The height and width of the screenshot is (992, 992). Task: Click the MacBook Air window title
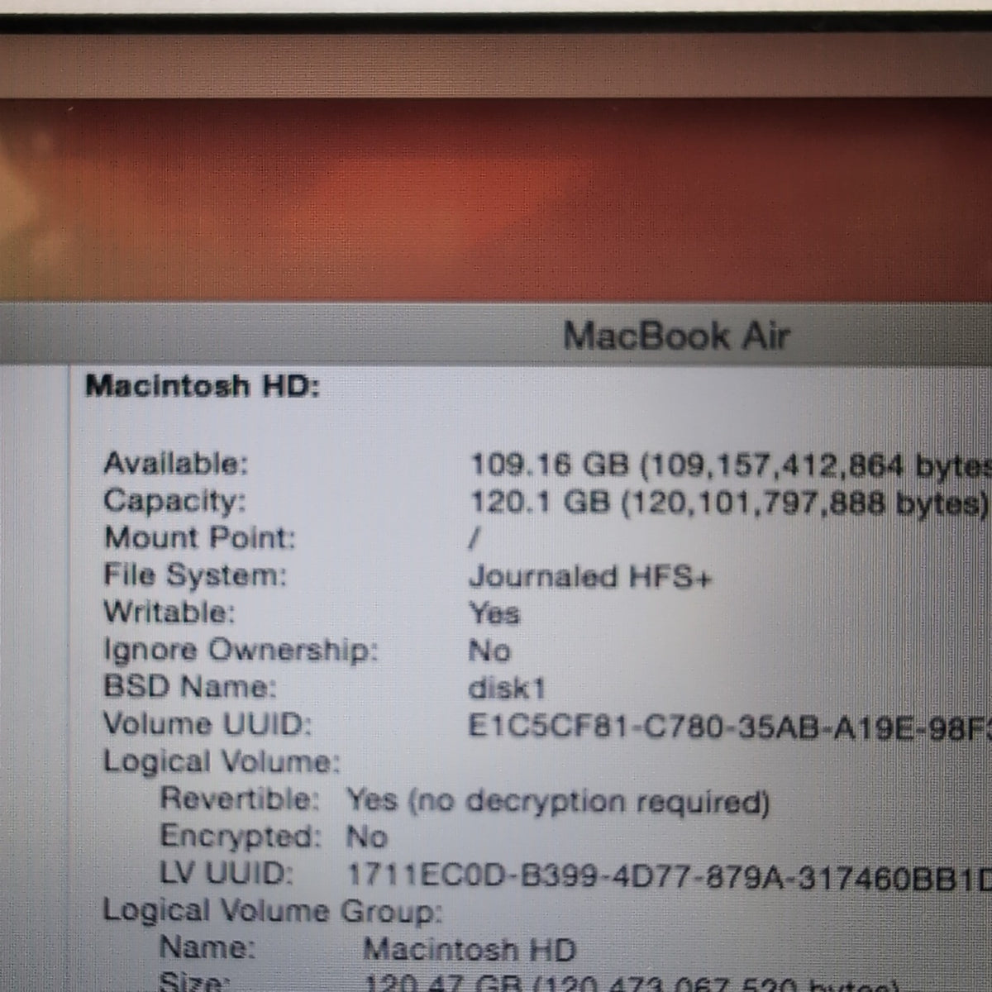676,336
